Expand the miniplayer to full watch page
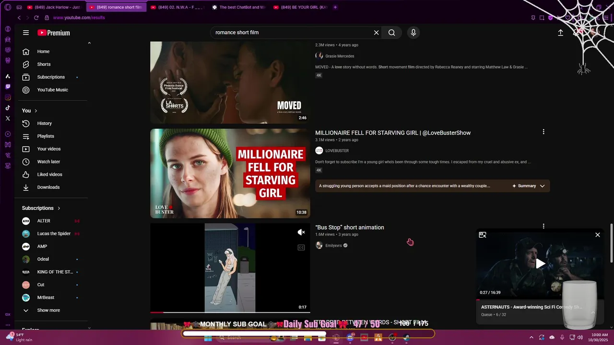 (x=483, y=235)
